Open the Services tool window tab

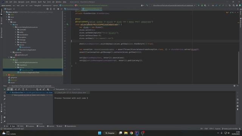pyautogui.click(x=51, y=126)
